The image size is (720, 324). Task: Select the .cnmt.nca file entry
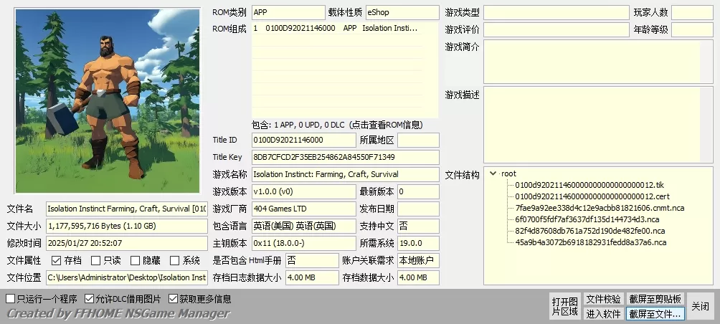click(x=600, y=208)
